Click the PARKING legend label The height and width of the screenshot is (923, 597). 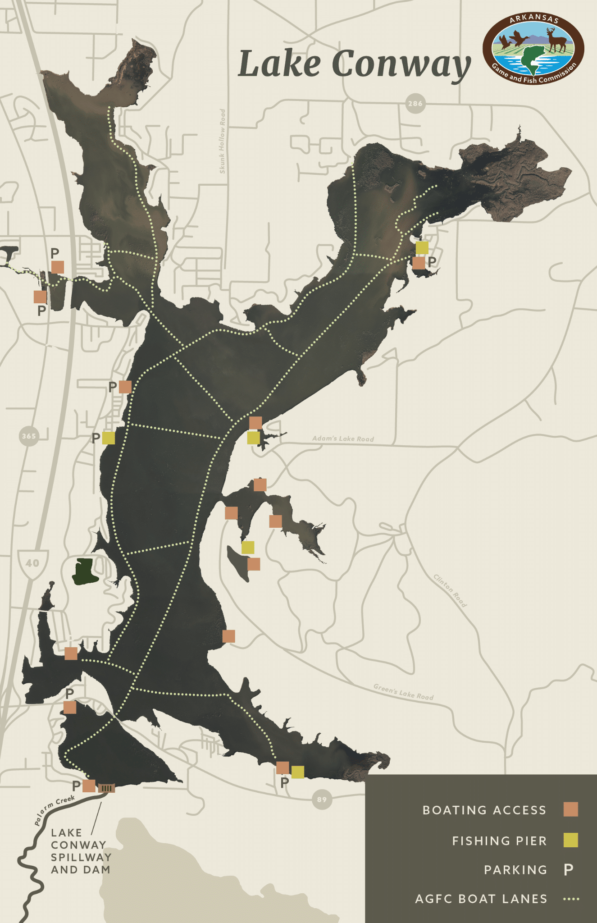click(515, 869)
